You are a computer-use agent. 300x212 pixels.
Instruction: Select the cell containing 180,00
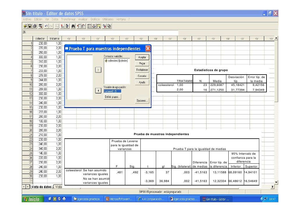[x=40, y=121]
